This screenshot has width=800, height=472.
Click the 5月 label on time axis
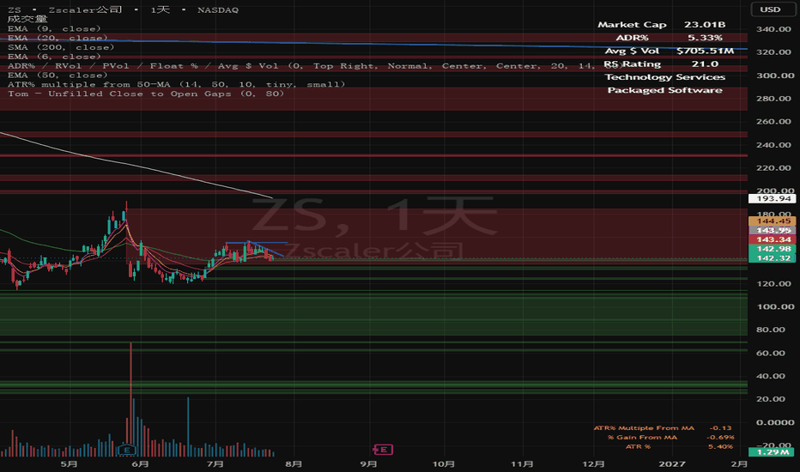(x=69, y=463)
